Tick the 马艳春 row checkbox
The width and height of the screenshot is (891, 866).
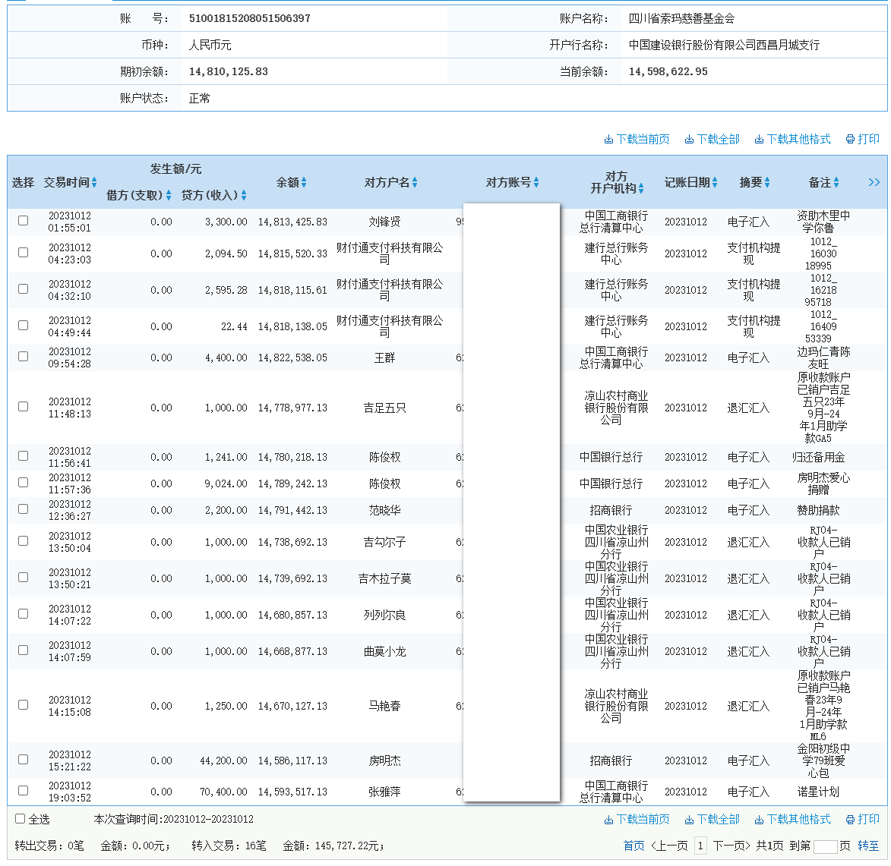click(x=24, y=705)
